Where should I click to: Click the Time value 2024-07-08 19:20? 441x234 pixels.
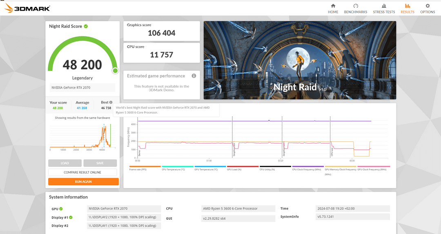(x=353, y=209)
